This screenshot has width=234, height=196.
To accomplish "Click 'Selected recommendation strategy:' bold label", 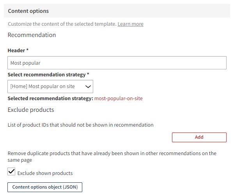I will (50, 99).
